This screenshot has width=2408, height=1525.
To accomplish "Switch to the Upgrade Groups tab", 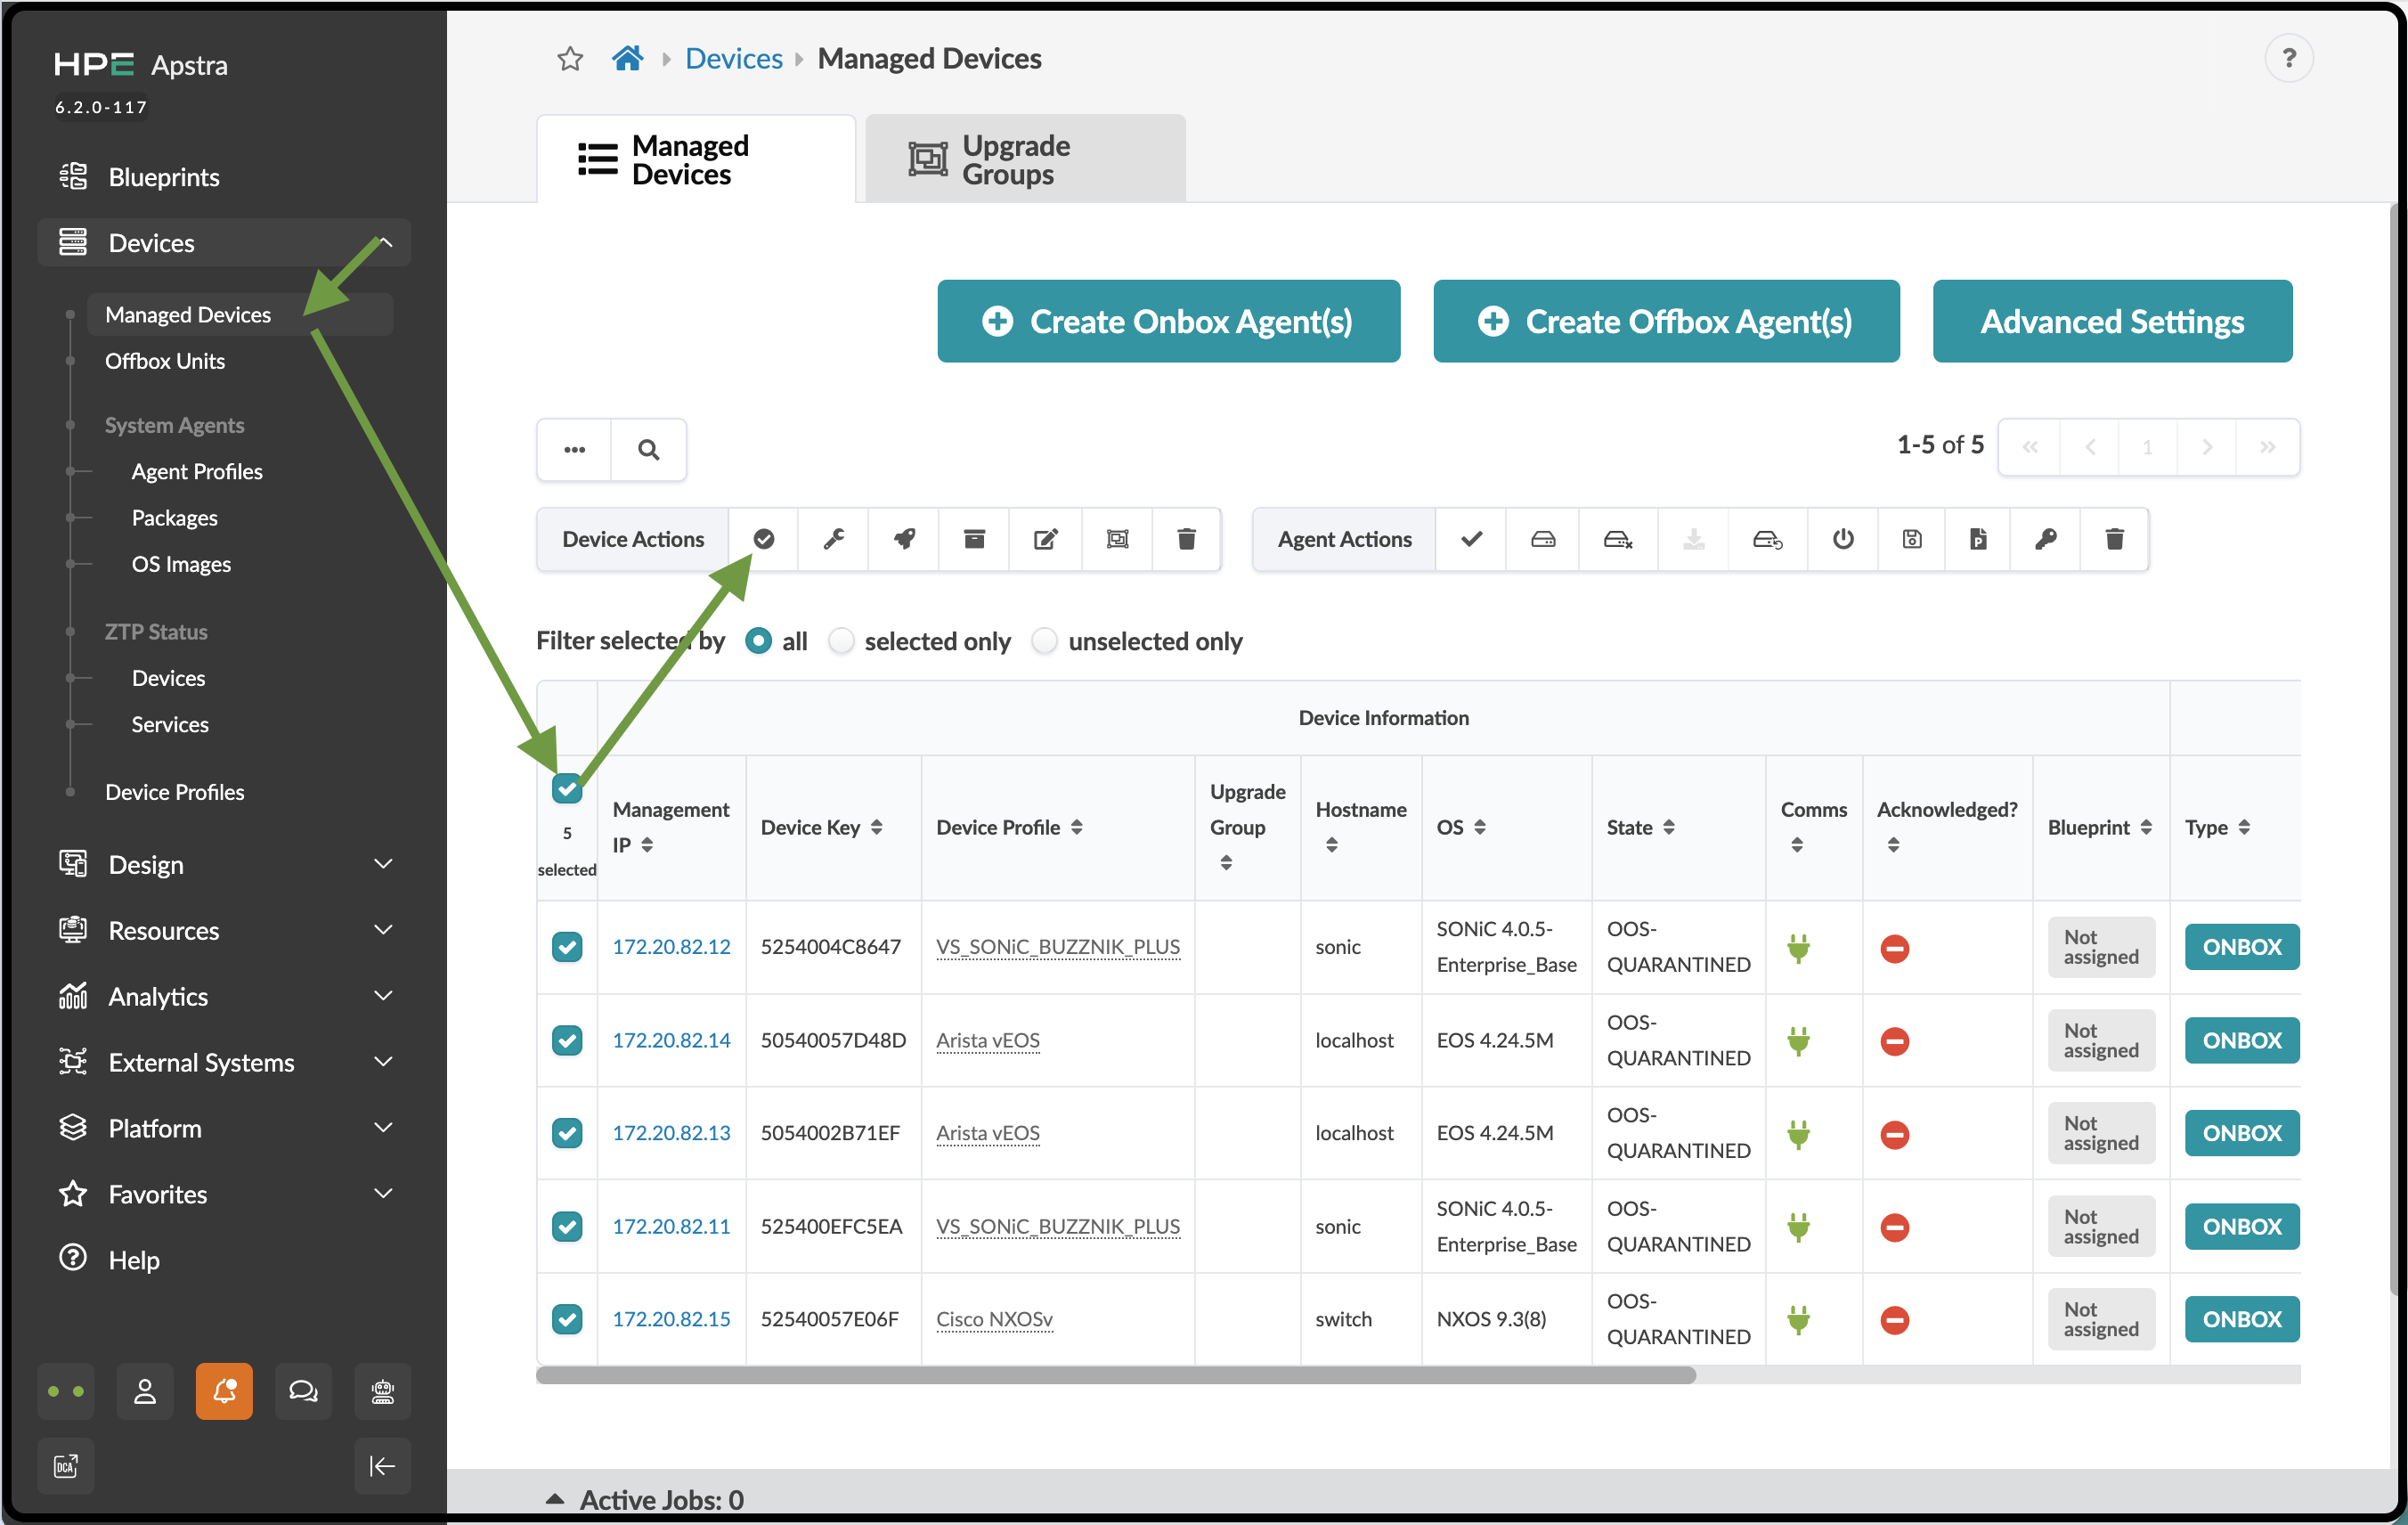I will click(x=1025, y=159).
